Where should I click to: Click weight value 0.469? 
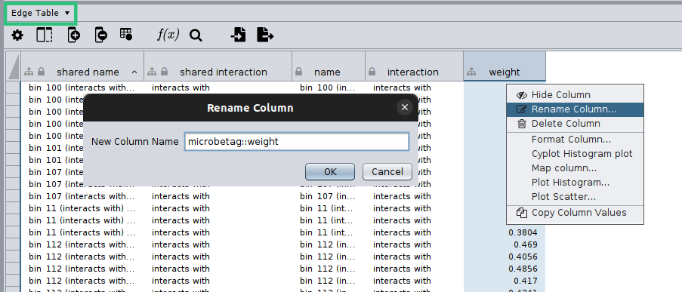click(525, 244)
